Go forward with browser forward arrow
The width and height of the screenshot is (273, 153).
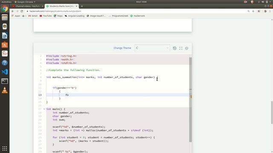pyautogui.click(x=17, y=11)
